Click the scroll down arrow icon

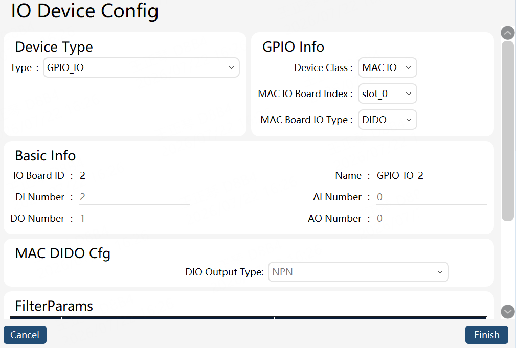(507, 312)
